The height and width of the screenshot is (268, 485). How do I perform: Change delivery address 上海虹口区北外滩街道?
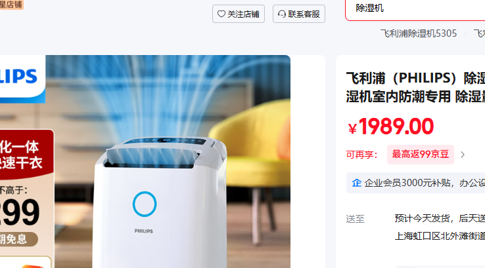click(440, 237)
